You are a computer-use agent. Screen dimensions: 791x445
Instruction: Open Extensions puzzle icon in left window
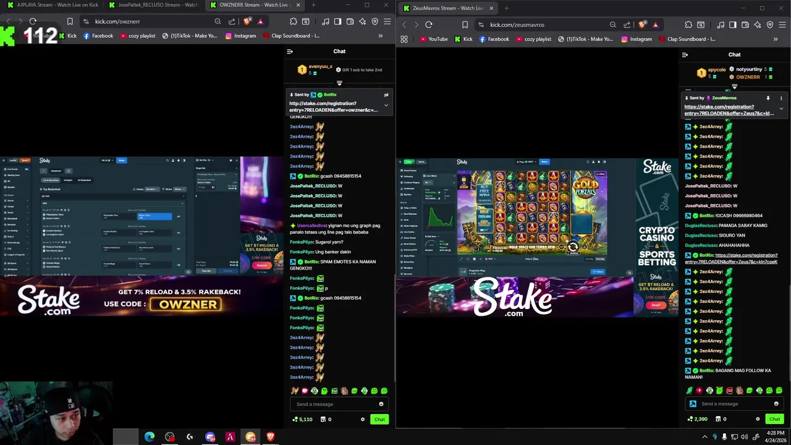pyautogui.click(x=293, y=22)
